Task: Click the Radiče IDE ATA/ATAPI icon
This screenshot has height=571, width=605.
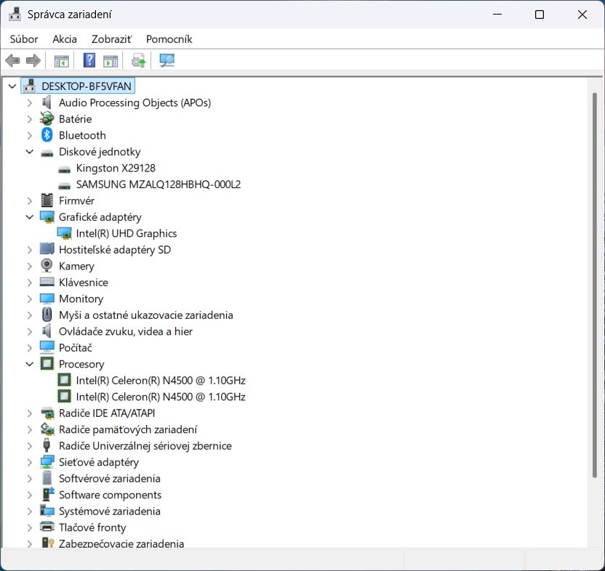Action: point(47,413)
